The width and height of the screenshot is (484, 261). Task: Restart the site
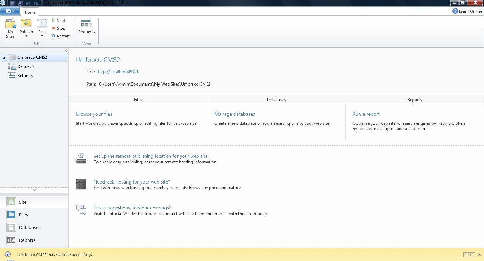(x=61, y=36)
